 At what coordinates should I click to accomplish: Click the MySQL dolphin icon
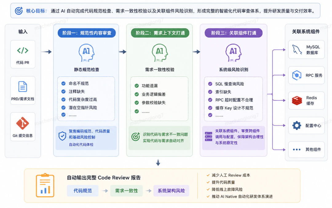(297, 50)
